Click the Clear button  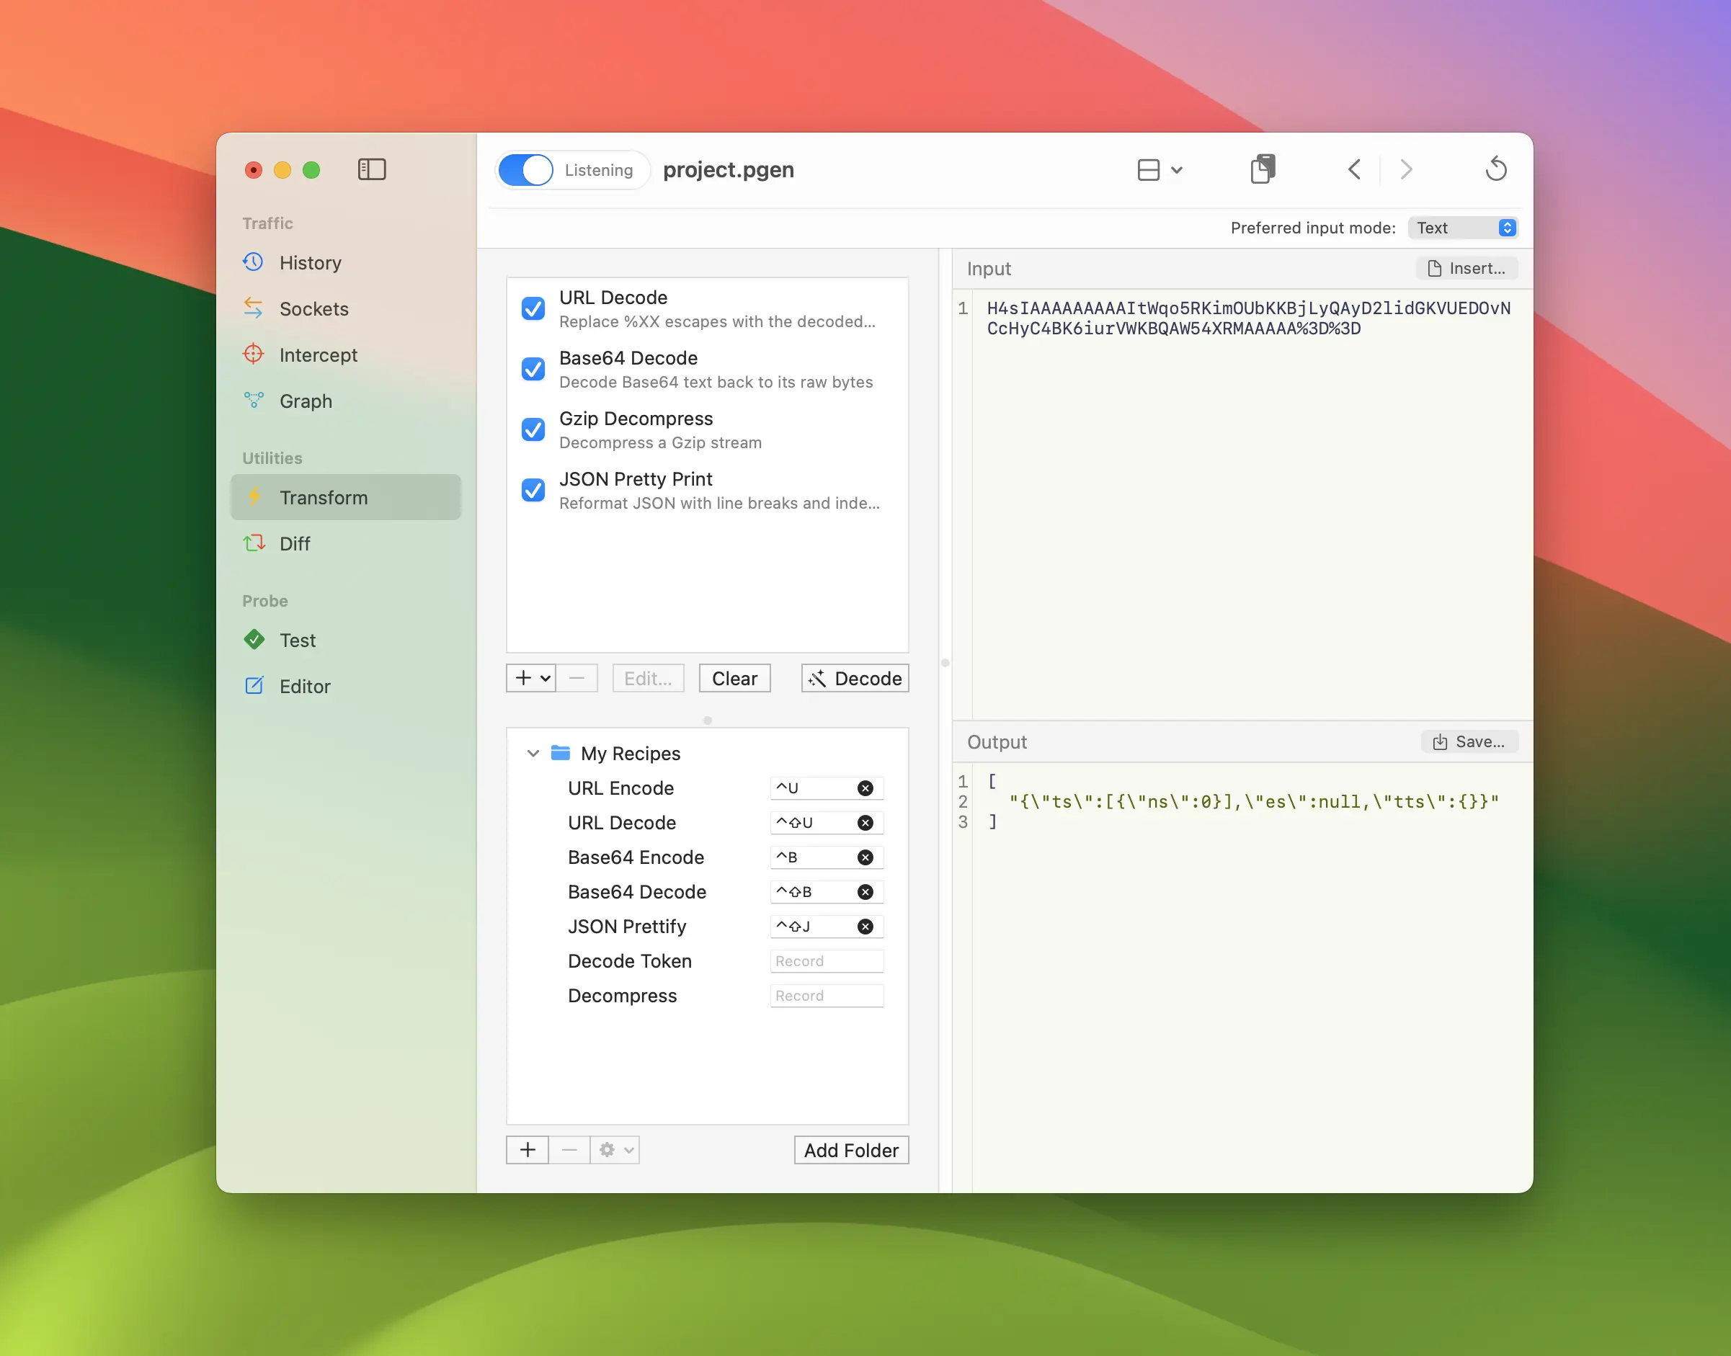[x=734, y=678]
